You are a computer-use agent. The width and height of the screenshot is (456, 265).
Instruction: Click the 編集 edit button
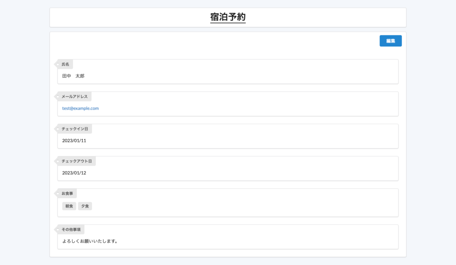point(391,41)
